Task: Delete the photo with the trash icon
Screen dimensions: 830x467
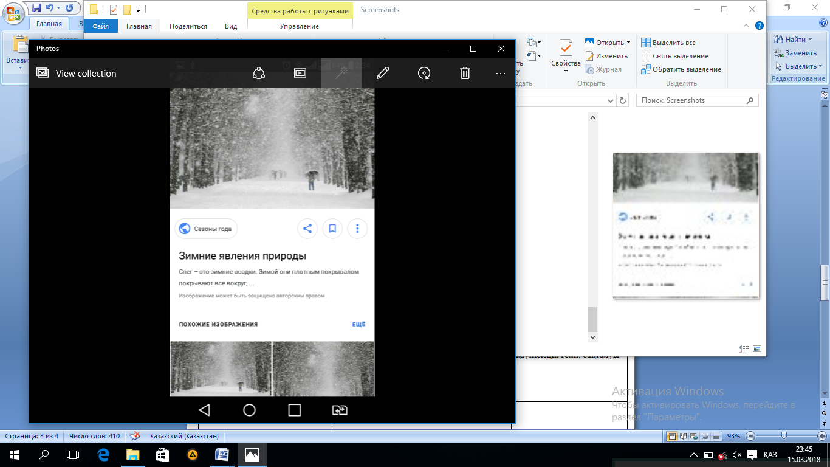Action: (x=465, y=73)
